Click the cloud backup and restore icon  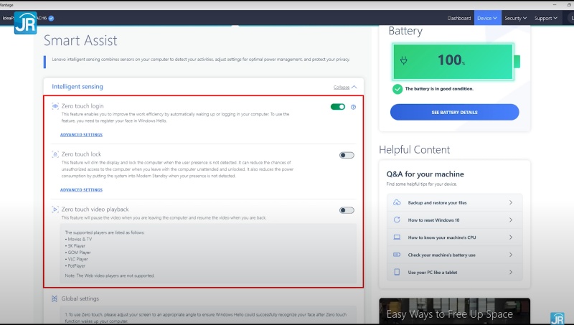tap(397, 202)
